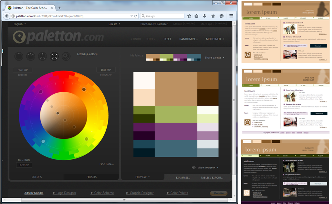
Task: Open the downloads arrow icon
Action: click(204, 16)
